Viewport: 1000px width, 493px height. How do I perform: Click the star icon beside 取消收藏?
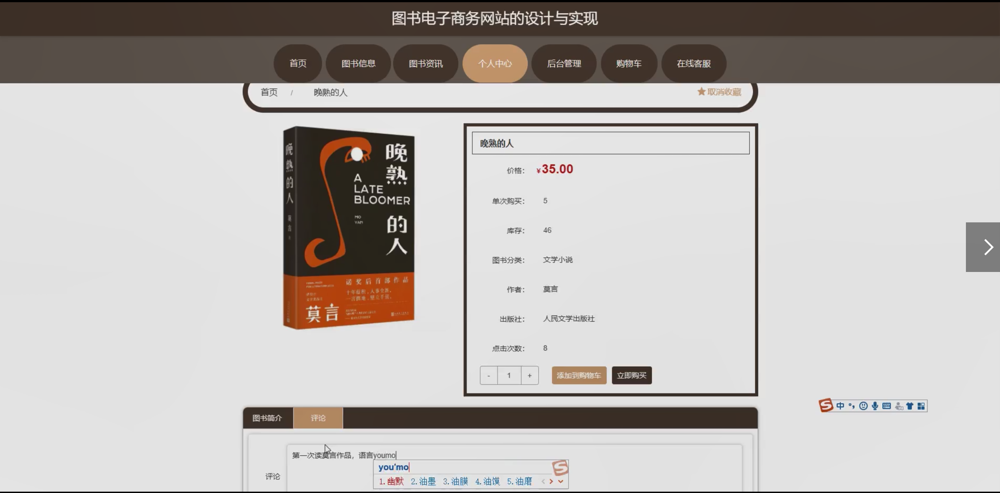pos(701,92)
